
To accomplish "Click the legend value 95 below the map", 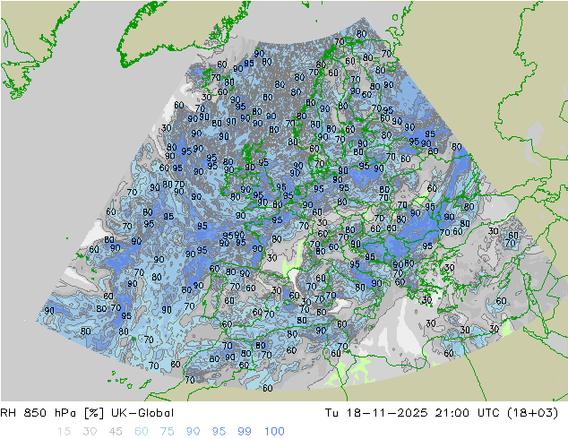I will coord(219,432).
